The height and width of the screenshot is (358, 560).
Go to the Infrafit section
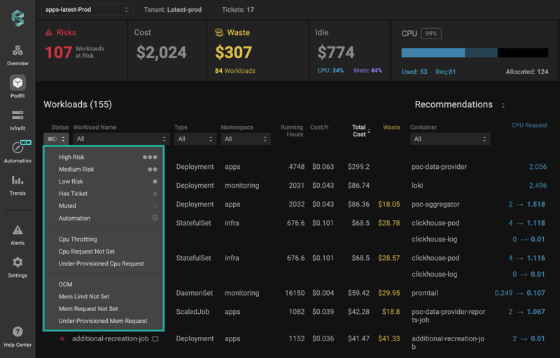17,121
